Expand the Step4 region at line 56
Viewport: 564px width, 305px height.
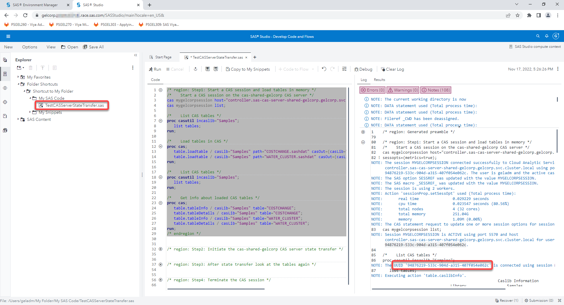[x=160, y=280]
